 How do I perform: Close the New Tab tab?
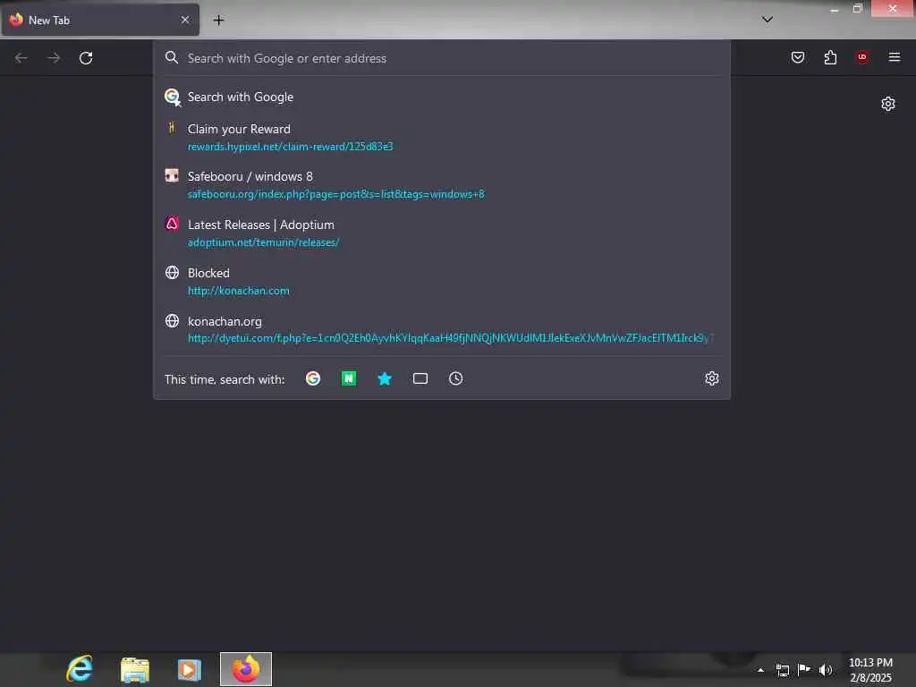(184, 20)
